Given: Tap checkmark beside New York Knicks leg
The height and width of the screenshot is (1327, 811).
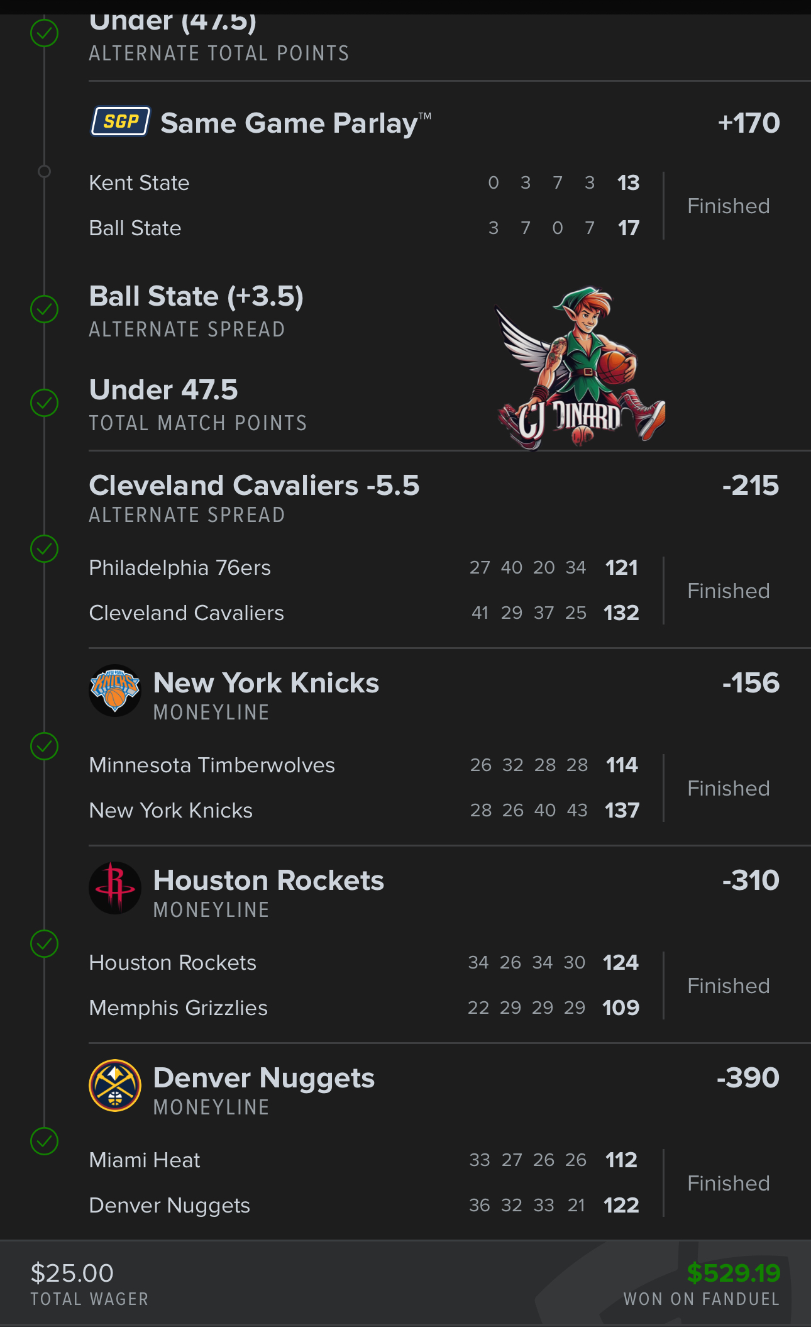Looking at the screenshot, I should point(45,746).
